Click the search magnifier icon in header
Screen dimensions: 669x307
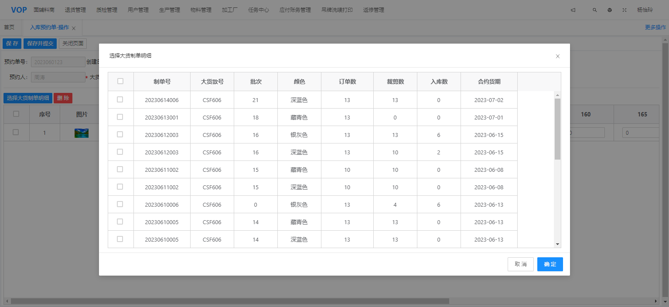[x=594, y=10]
